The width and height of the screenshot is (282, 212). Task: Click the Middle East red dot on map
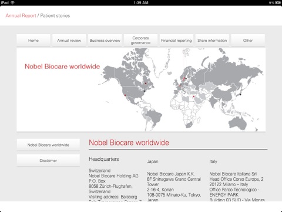click(193, 97)
